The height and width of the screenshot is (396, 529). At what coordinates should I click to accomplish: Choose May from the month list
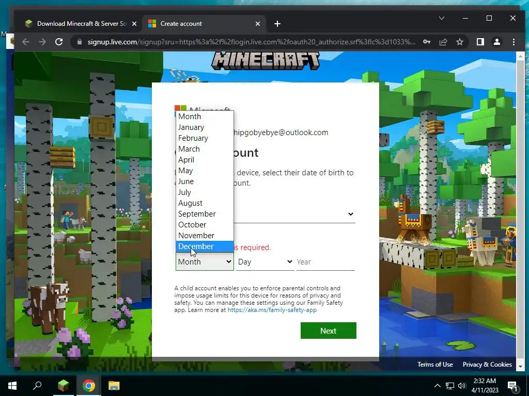click(205, 171)
